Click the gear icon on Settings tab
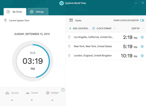146x106 pixels. 32,12
